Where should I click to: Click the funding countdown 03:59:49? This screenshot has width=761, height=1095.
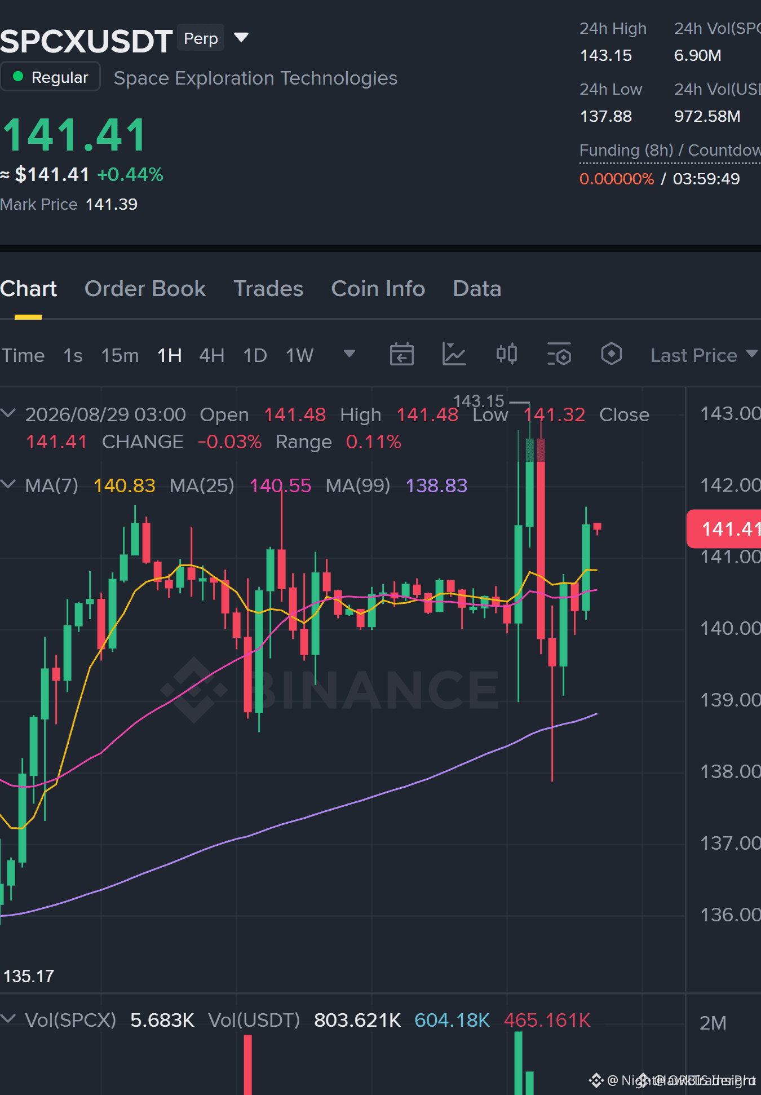(x=706, y=179)
